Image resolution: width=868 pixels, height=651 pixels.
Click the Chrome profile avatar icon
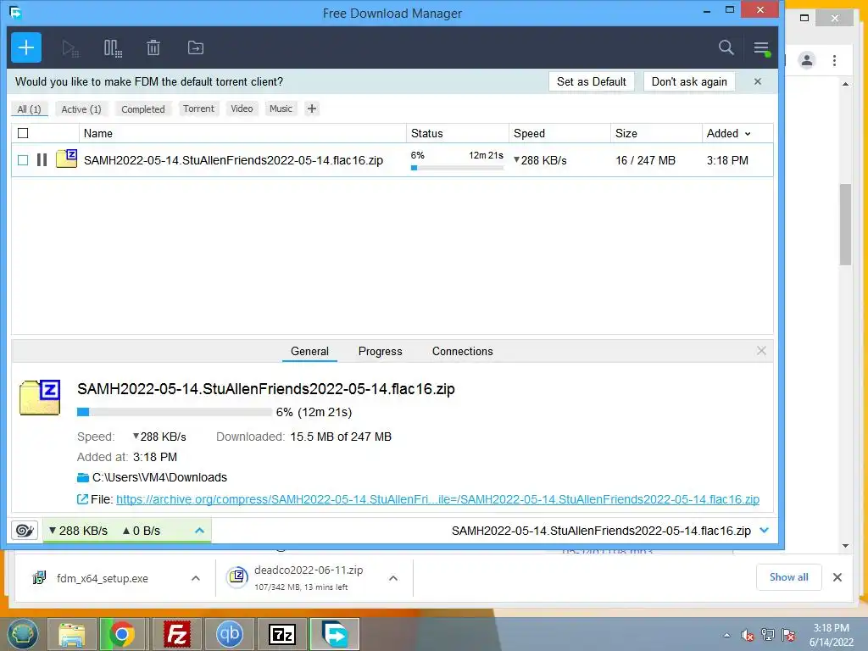[x=807, y=60]
